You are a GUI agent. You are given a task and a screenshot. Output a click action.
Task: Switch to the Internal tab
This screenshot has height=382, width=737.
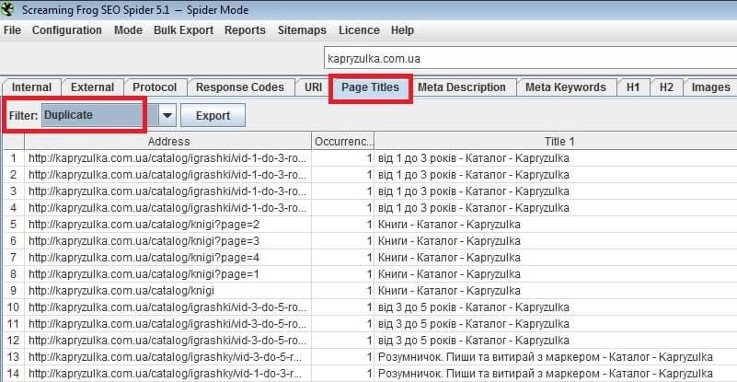(32, 87)
